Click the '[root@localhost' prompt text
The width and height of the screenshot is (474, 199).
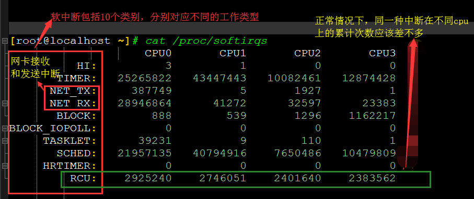tap(61, 41)
